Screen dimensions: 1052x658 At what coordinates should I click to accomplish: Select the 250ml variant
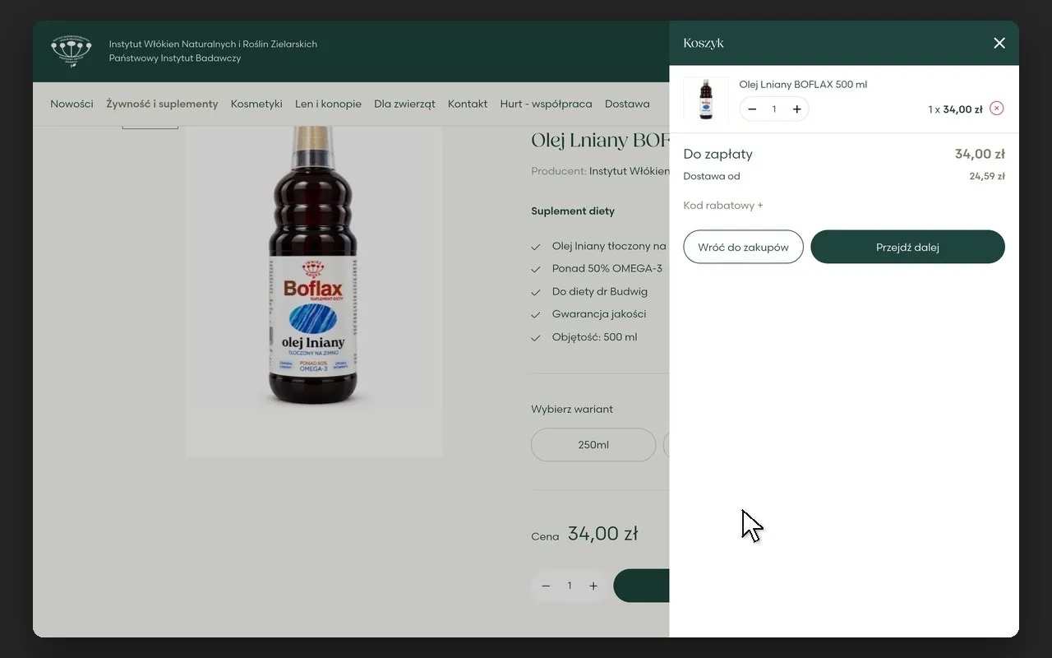click(593, 445)
